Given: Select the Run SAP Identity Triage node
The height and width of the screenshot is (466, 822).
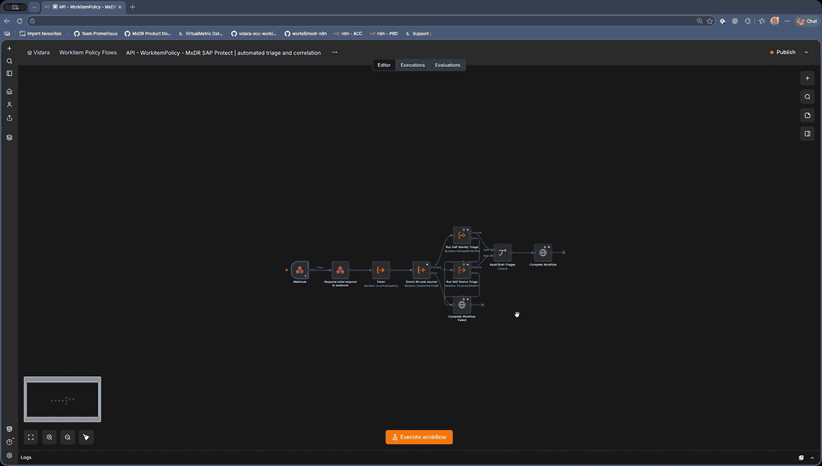Looking at the screenshot, I should click(462, 235).
